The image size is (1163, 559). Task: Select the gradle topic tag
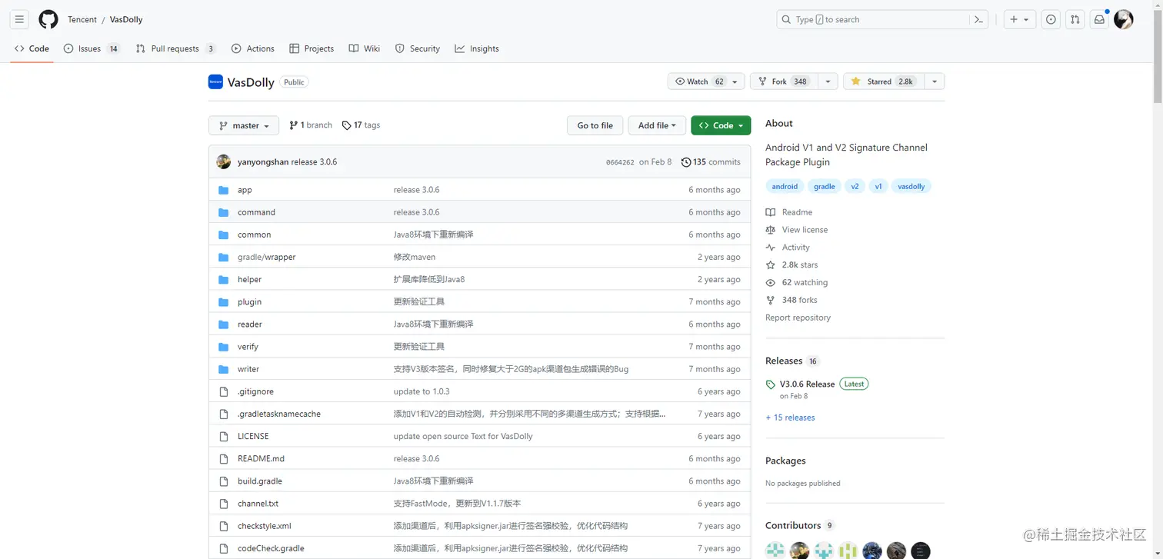[x=825, y=187]
